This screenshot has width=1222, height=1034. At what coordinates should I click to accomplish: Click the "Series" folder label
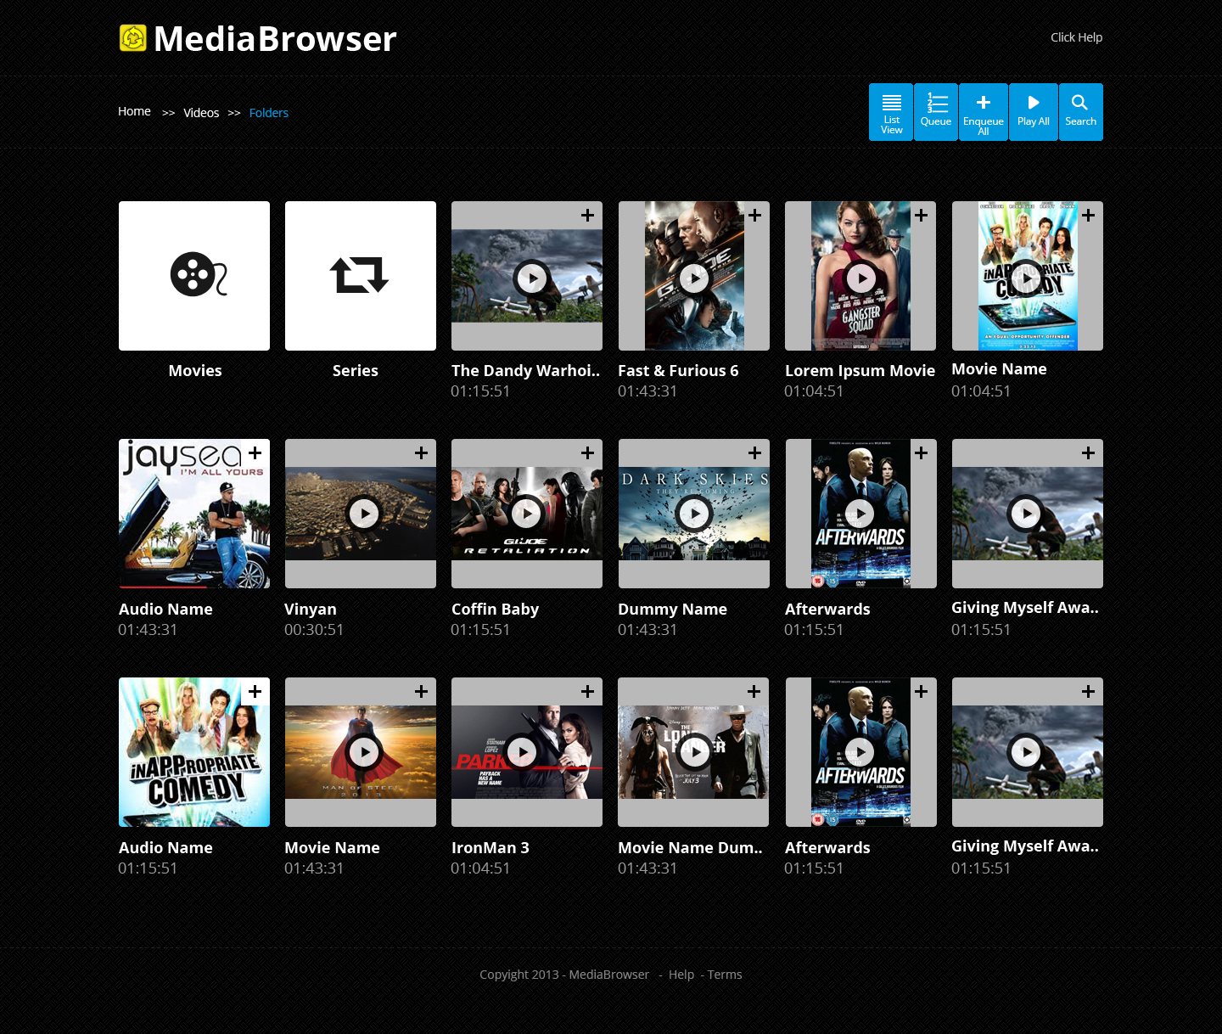(356, 371)
